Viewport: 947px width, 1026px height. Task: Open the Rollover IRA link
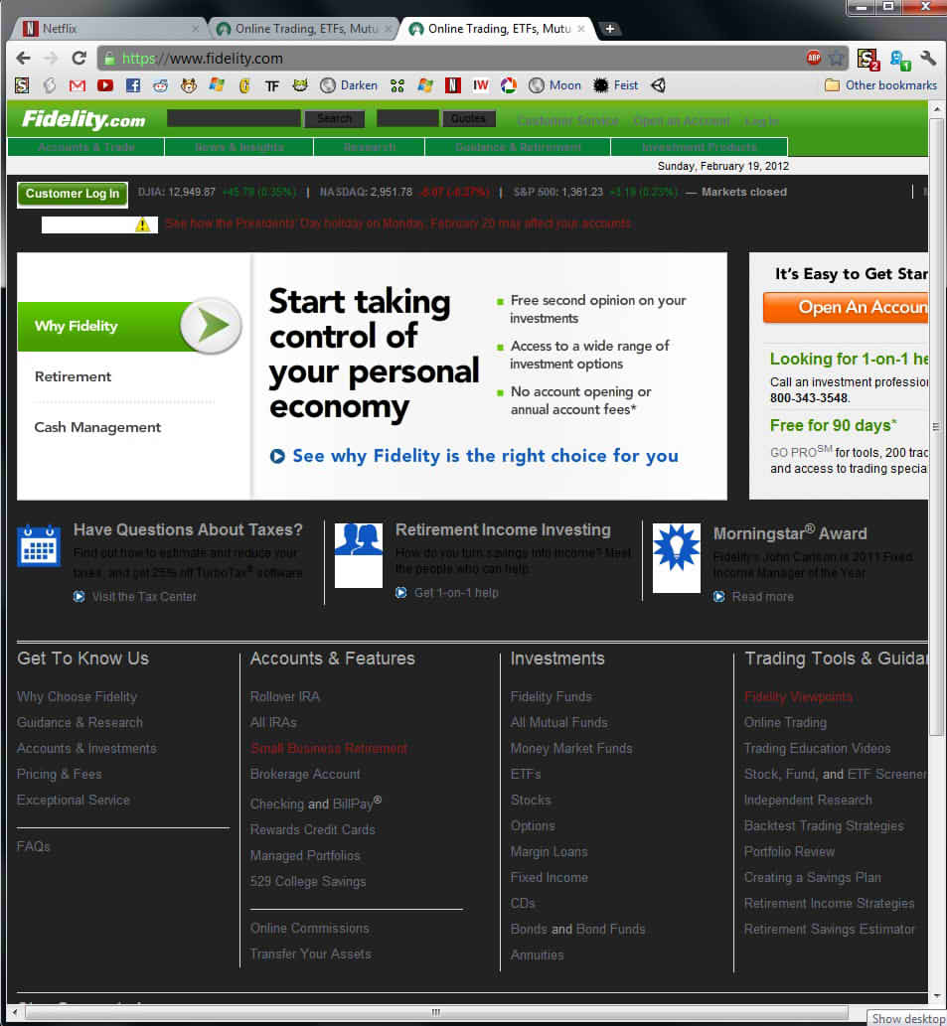(x=284, y=697)
